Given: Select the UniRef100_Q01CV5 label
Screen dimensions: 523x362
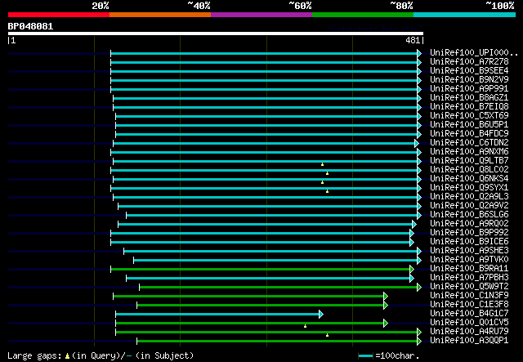Looking at the screenshot, I should [469, 323].
